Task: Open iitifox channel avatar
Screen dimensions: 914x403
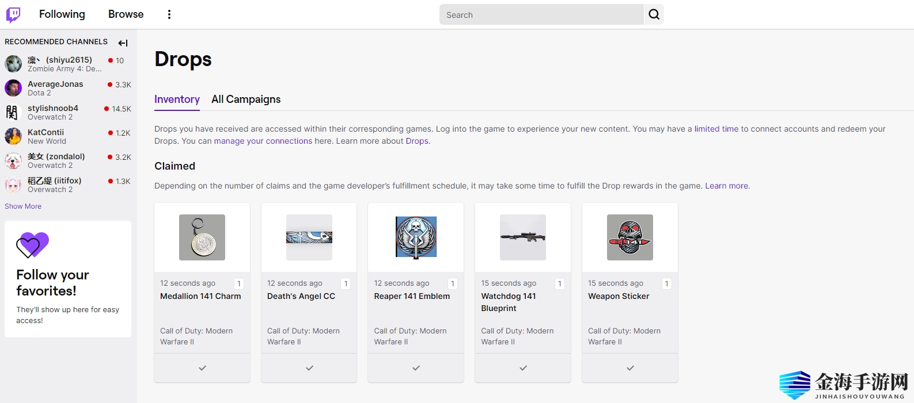Action: coord(13,185)
